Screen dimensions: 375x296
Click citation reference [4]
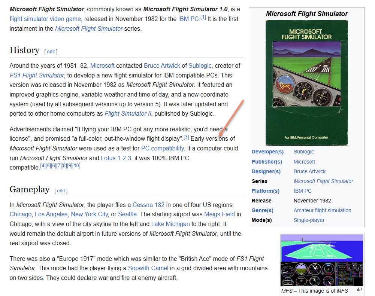pyautogui.click(x=43, y=165)
